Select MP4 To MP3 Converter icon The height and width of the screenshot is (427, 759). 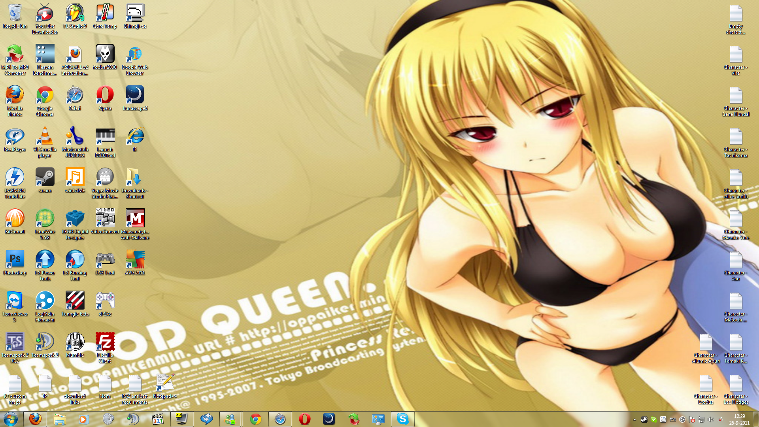(x=15, y=60)
